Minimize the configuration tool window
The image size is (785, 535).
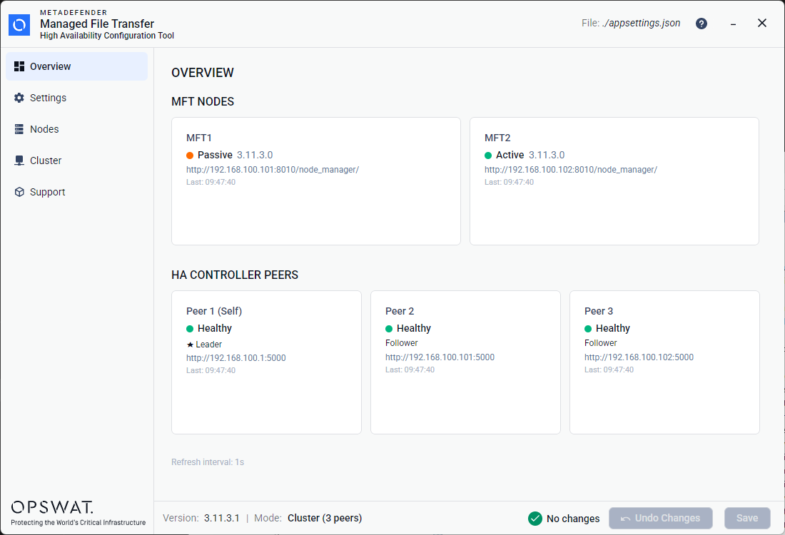733,24
